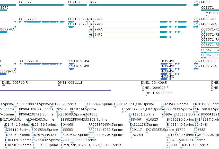The height and width of the screenshot is (149, 219).
Task: Select transcript CG31626-RB
Action: (x=78, y=24)
